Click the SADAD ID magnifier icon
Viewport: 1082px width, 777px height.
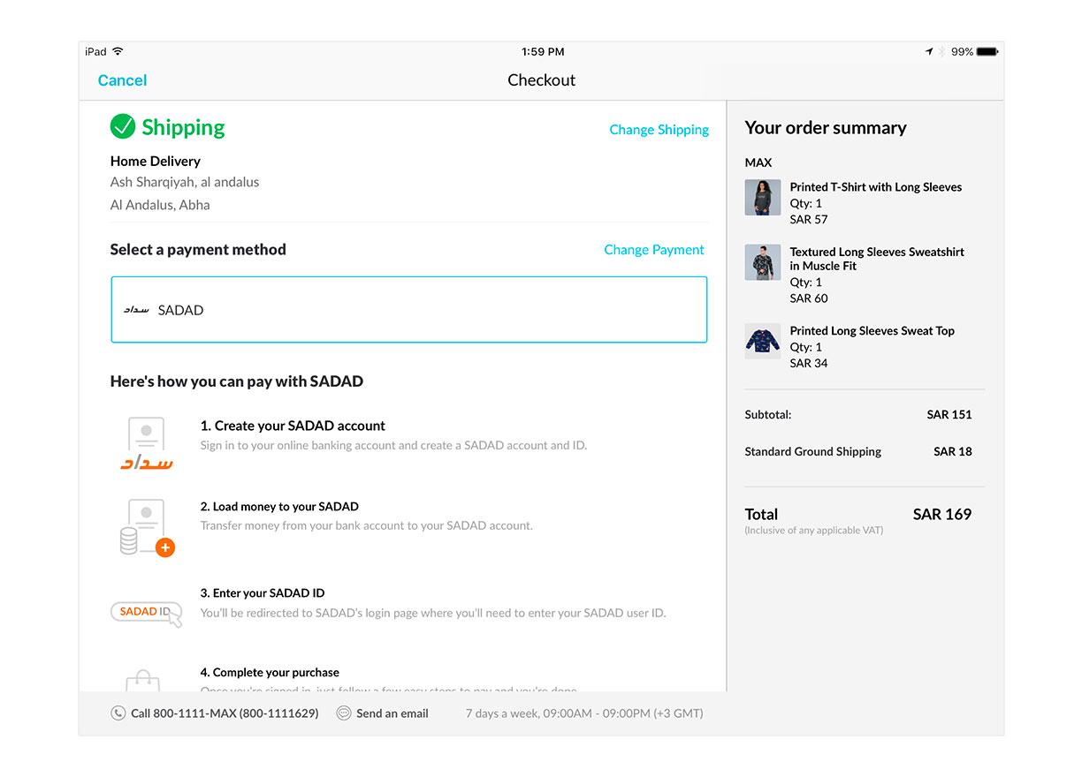tap(146, 612)
